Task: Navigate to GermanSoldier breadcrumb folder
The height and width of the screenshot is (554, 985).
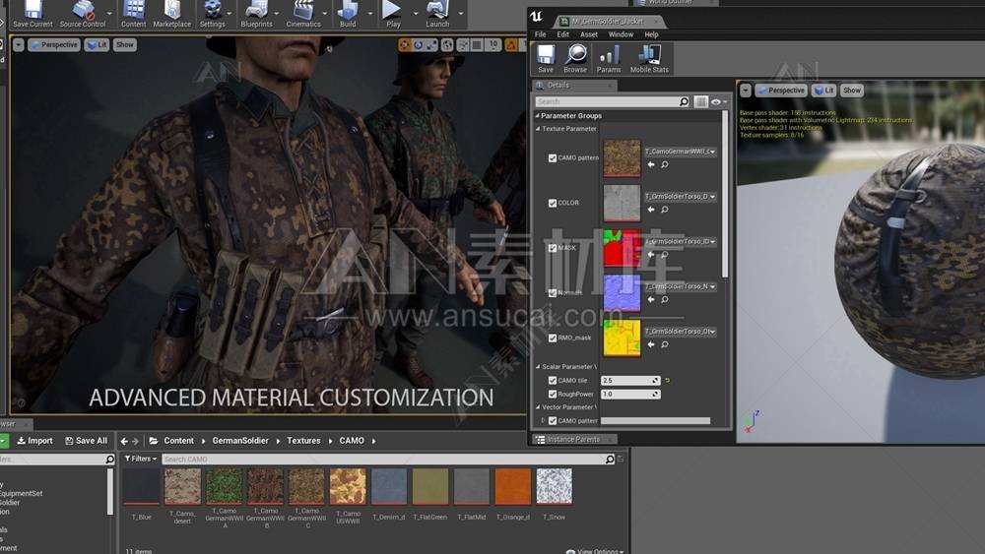Action: [240, 441]
